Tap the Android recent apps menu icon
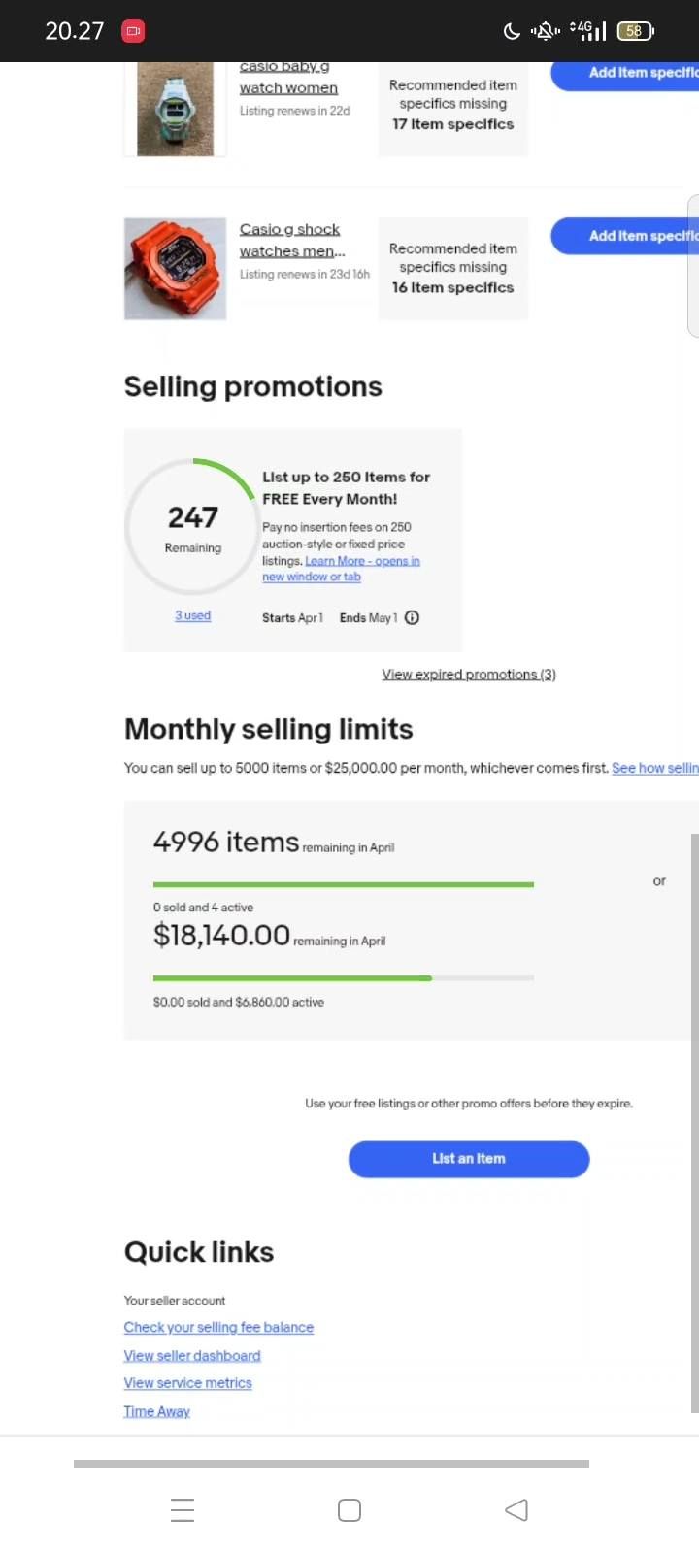This screenshot has width=699, height=1553. click(x=183, y=1510)
